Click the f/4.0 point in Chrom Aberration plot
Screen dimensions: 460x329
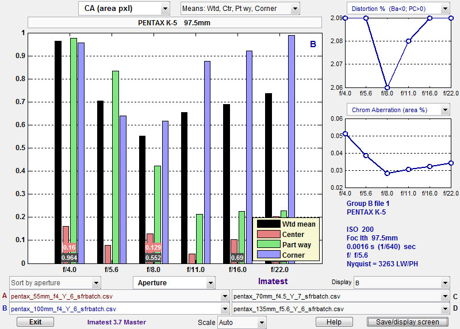point(346,134)
